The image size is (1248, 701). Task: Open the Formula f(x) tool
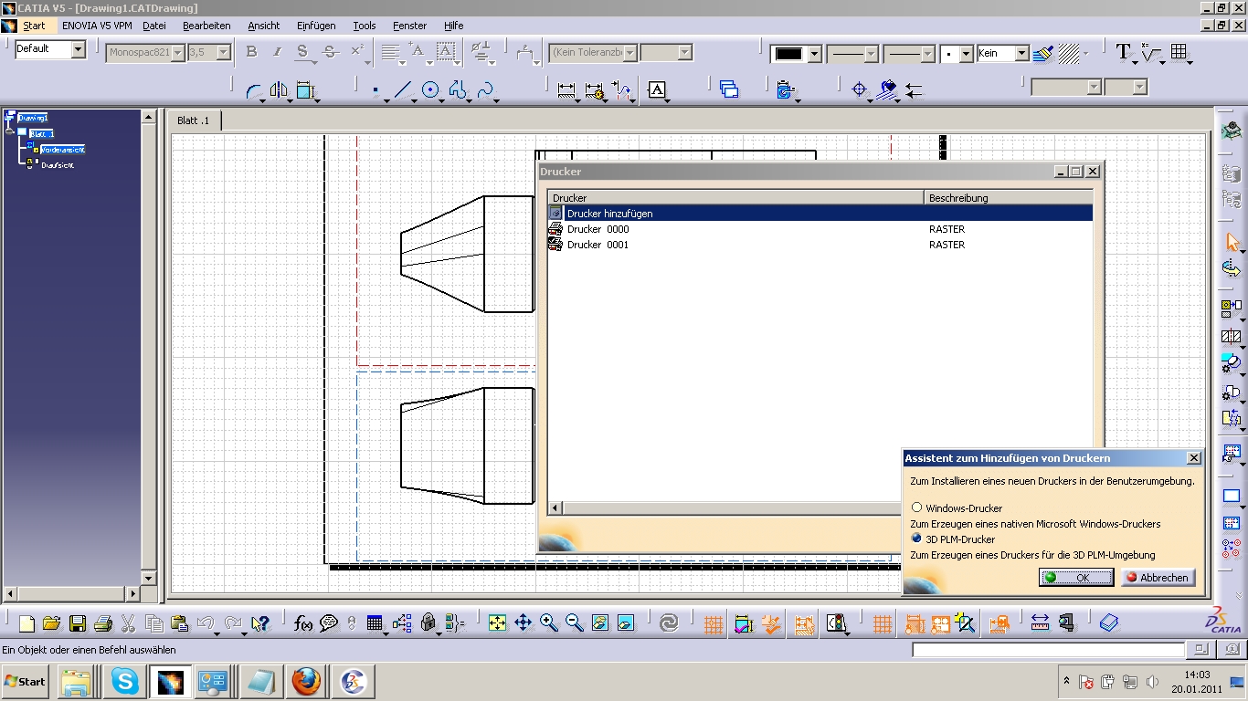point(303,623)
